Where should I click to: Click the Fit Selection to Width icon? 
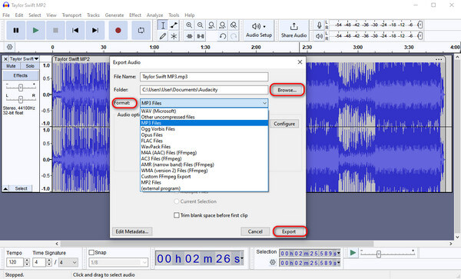point(211,25)
